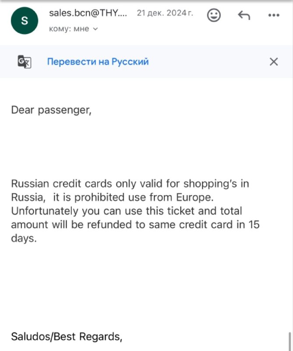Tap the Google Translate icon

(25, 61)
